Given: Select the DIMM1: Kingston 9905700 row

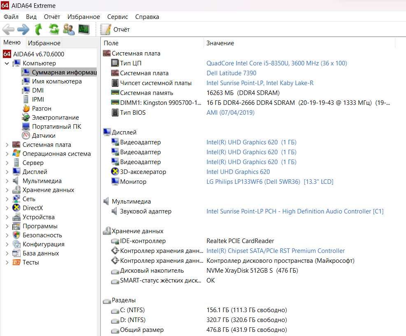Looking at the screenshot, I should point(250,103).
